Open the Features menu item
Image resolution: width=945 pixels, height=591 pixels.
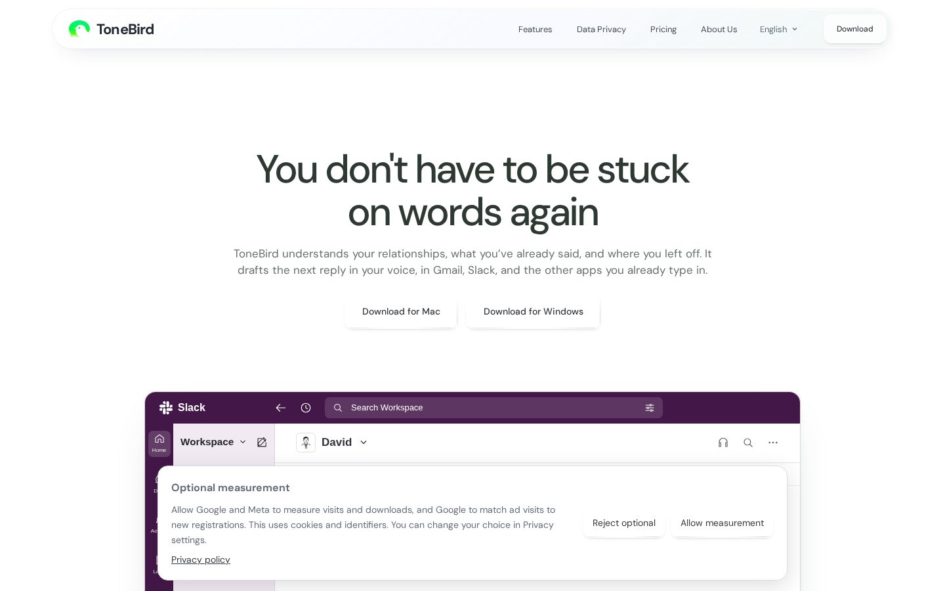[535, 30]
